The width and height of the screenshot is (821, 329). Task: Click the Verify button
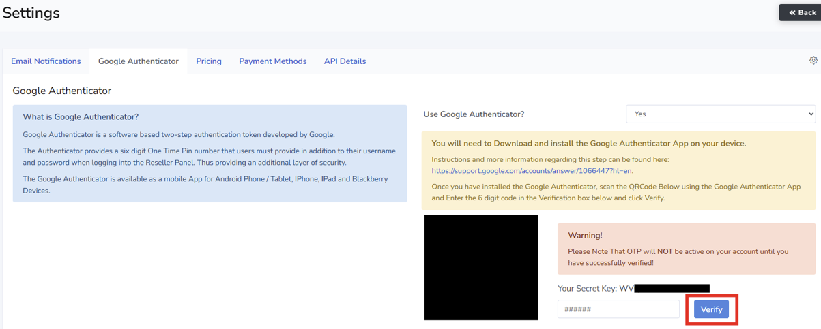point(711,309)
